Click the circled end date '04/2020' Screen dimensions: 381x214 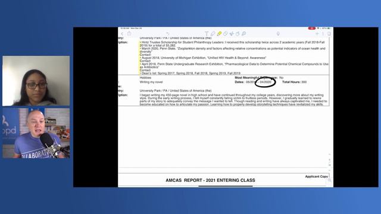[266, 82]
